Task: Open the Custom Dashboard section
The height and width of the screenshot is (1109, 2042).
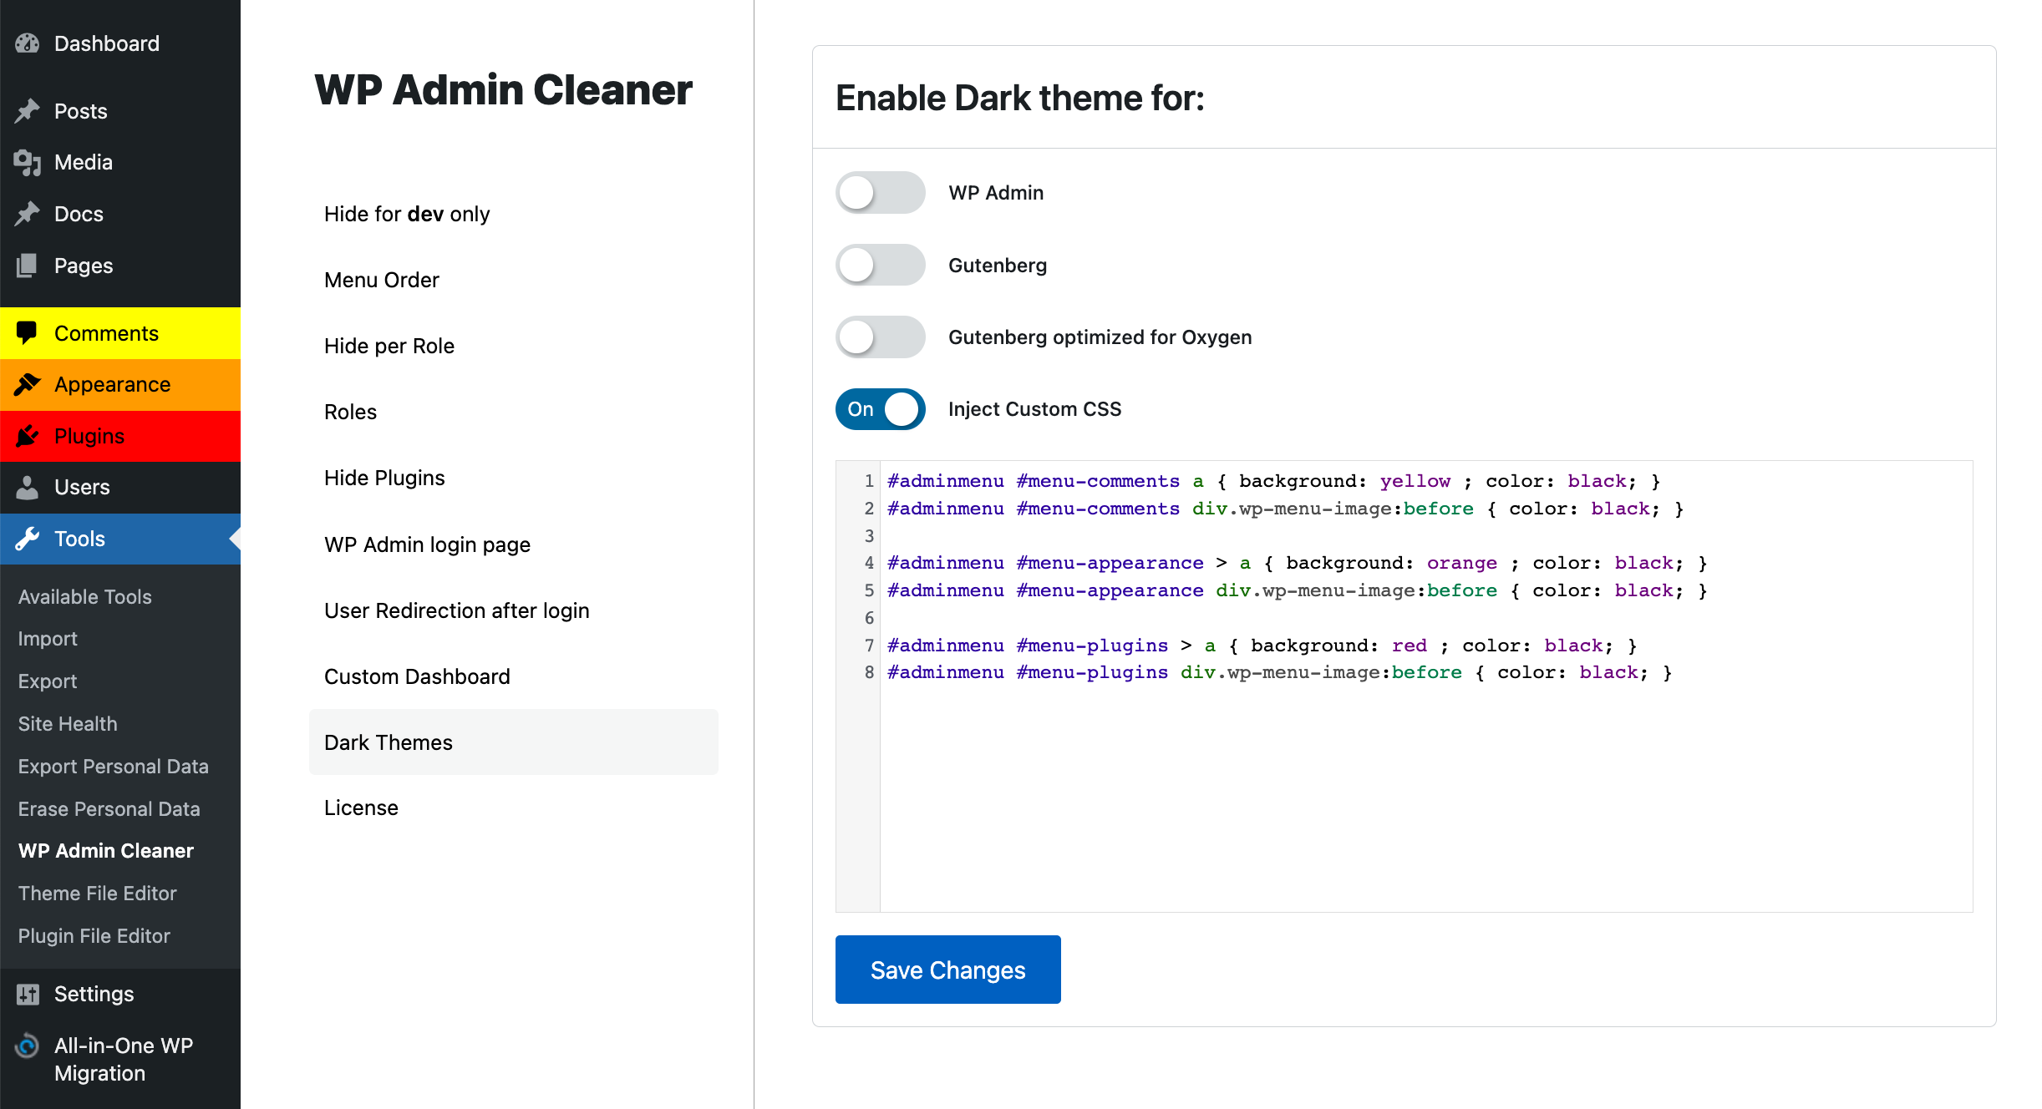Action: coord(513,676)
